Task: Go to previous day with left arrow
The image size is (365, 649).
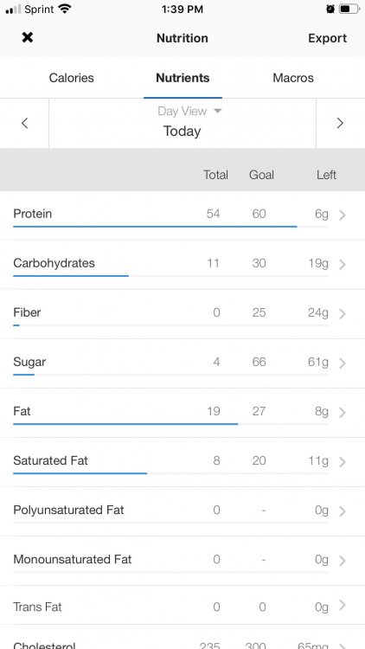Action: 25,123
